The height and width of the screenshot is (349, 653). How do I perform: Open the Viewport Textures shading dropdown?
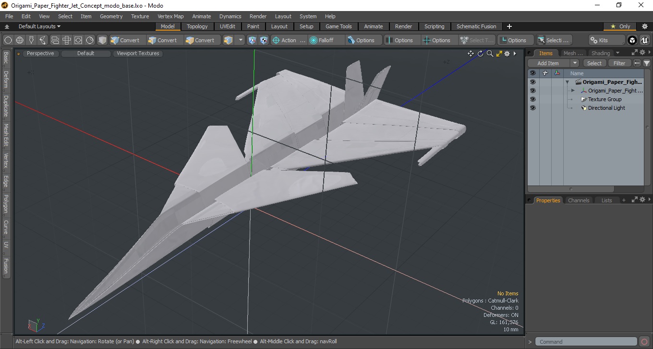click(138, 54)
